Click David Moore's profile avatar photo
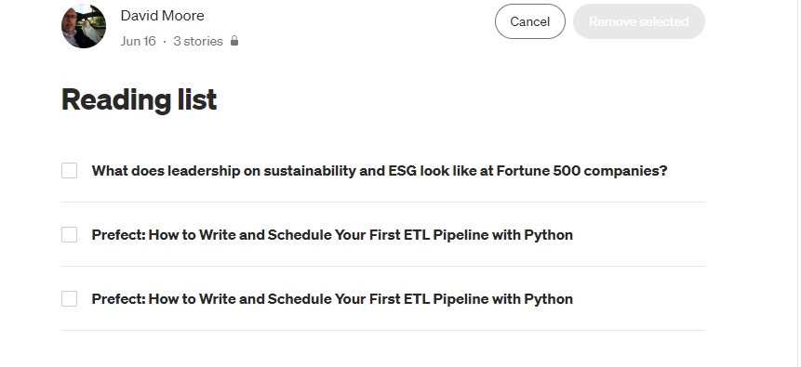801x367 pixels. pyautogui.click(x=84, y=26)
